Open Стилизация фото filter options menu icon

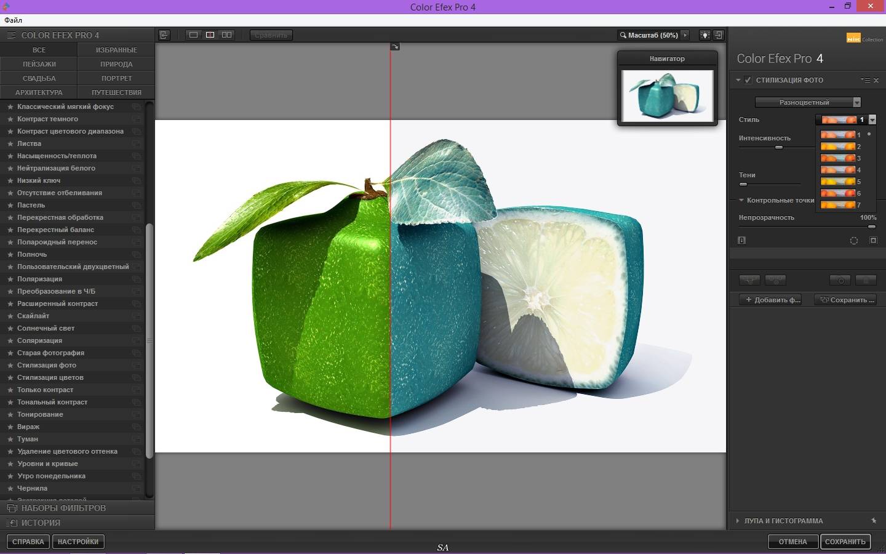pos(866,80)
